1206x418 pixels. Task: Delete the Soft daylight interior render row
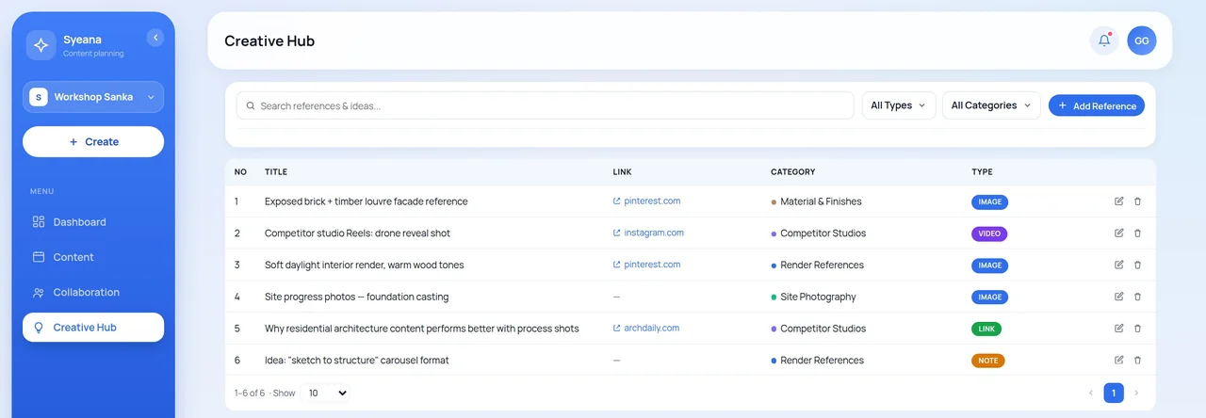pyautogui.click(x=1137, y=265)
